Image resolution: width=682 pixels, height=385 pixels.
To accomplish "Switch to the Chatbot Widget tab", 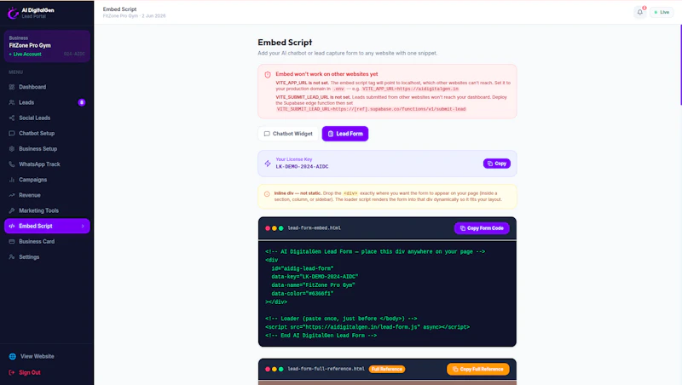I will [x=288, y=134].
